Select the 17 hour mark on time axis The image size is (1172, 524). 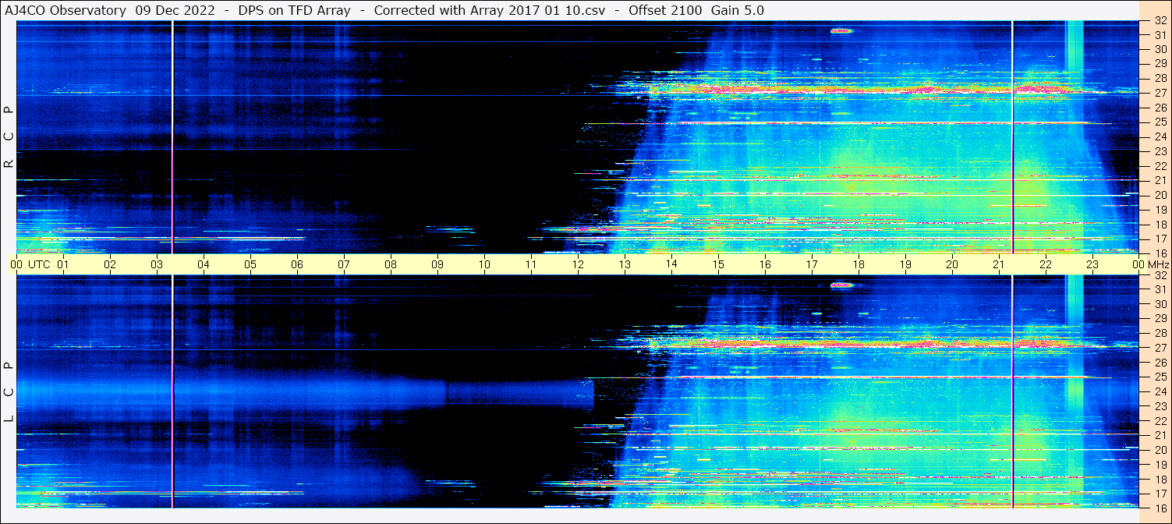[812, 264]
